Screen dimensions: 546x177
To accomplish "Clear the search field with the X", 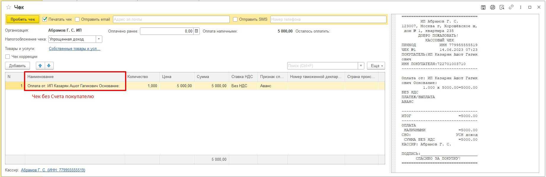I will pyautogui.click(x=361, y=66).
